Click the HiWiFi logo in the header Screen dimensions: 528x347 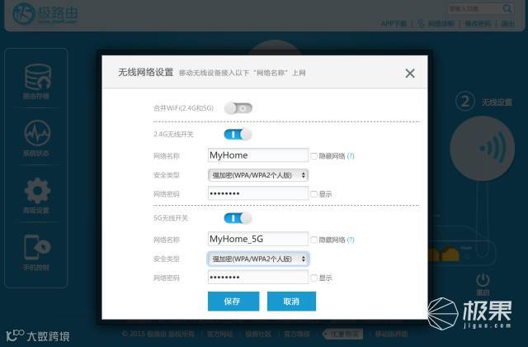(45, 14)
